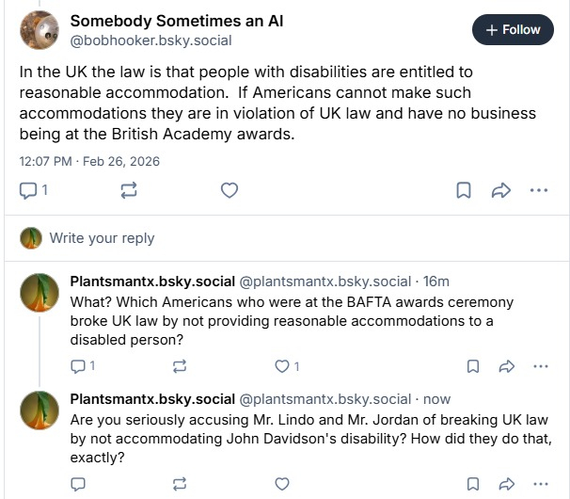This screenshot has width=570, height=499.
Task: Open more options on the 16m comment
Action: 540,365
